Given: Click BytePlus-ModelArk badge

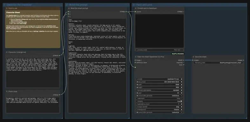Looking at the screenshot, I should click(x=178, y=54).
